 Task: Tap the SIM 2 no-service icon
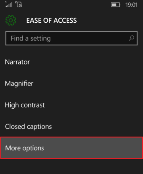19,4
